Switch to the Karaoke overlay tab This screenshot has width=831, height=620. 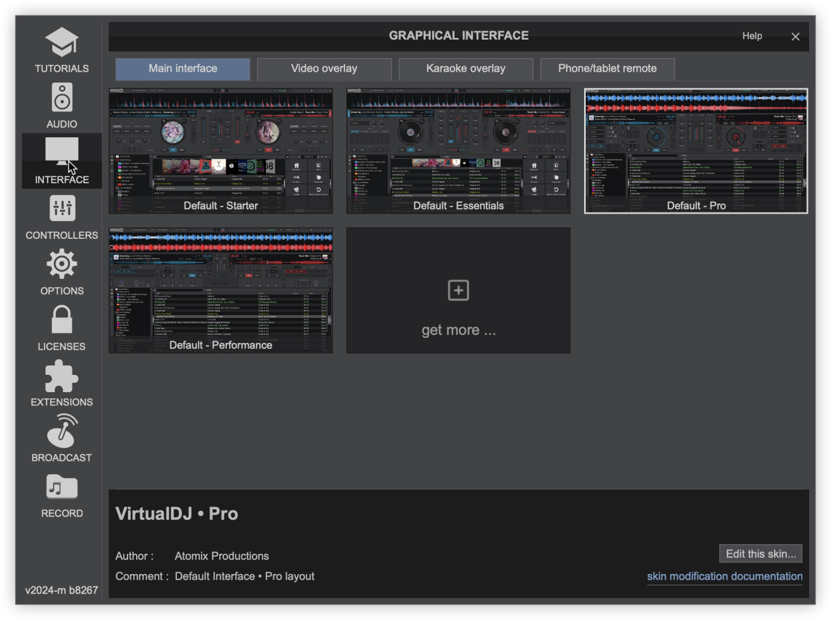(466, 69)
